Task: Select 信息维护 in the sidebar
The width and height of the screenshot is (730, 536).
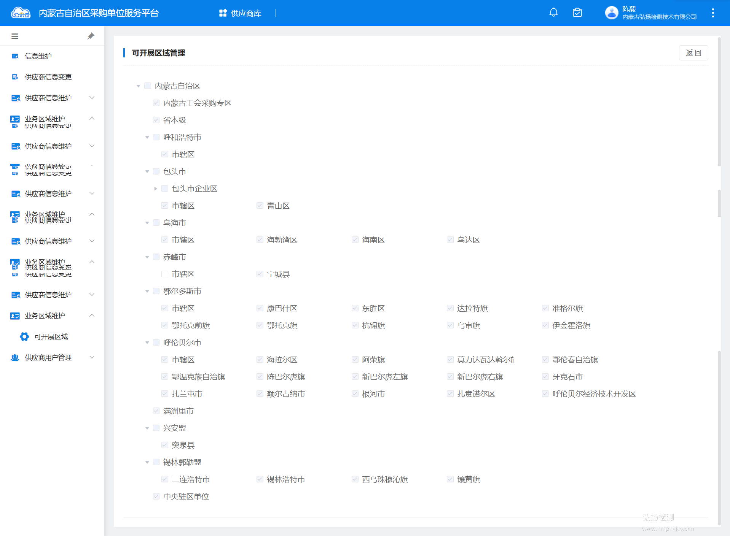Action: (38, 56)
